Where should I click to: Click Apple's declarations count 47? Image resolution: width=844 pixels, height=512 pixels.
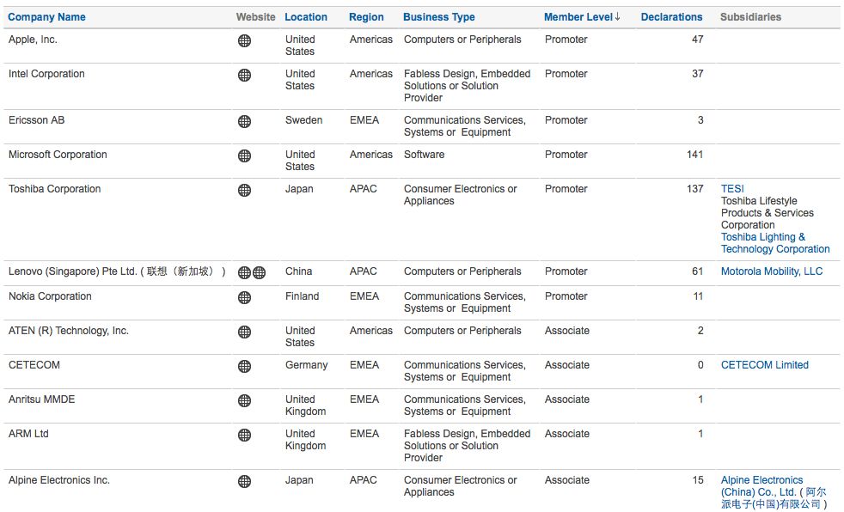[698, 40]
